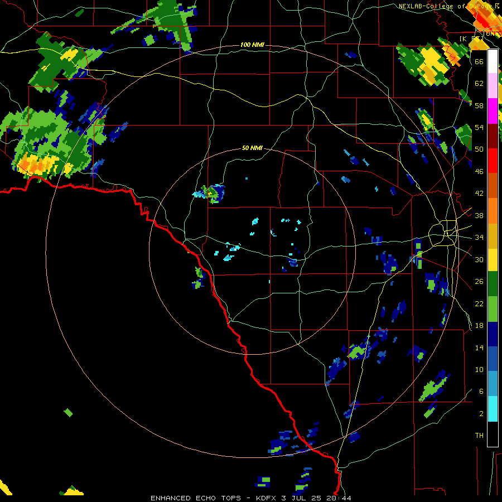Viewport: 502px width, 502px height.
Task: Click the "KDFX" radar site identifier
Action: coord(267,498)
